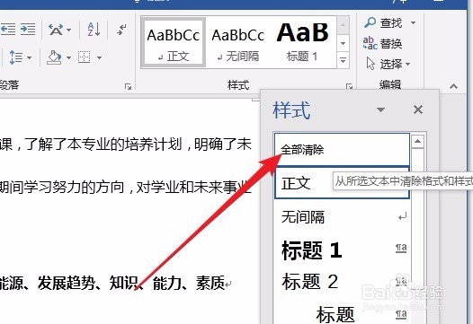The height and width of the screenshot is (324, 473).
Task: Click the A-Z sort icon
Action: pos(94,30)
